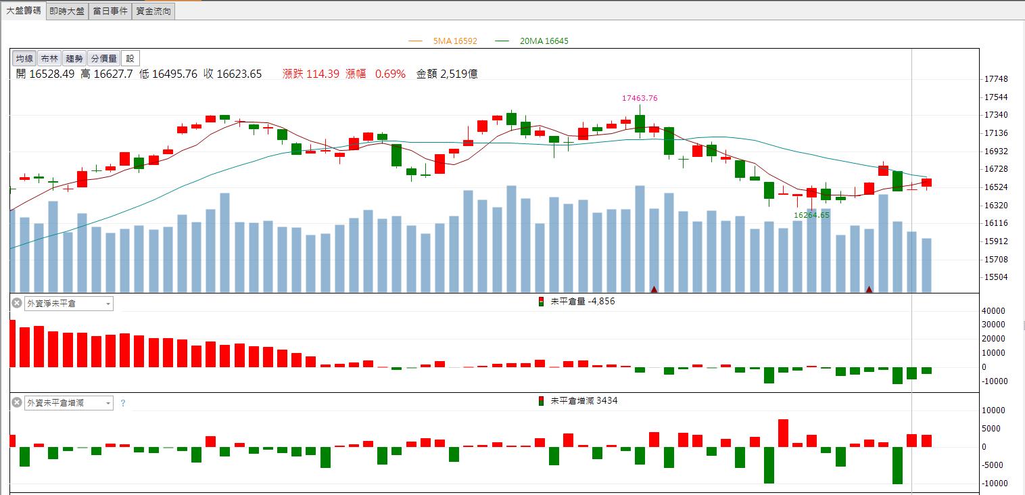The height and width of the screenshot is (495, 1025).
Task: Open the 外資未平倉增減 indicator dropdown
Action: tap(68, 403)
